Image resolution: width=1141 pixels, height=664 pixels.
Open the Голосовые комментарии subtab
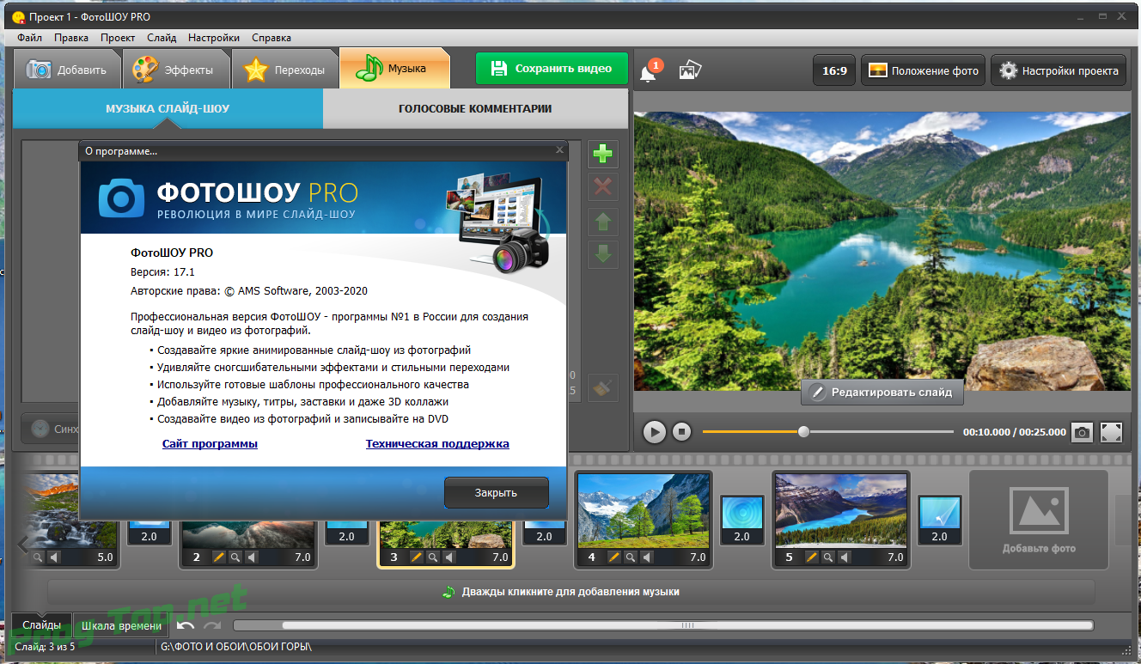pyautogui.click(x=475, y=109)
